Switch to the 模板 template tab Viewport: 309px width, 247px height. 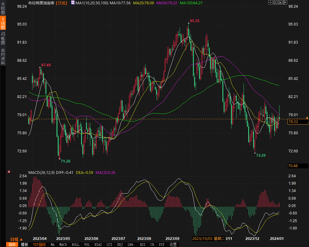tap(25, 245)
